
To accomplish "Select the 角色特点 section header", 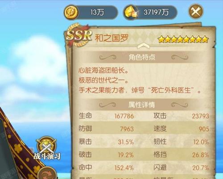I will click(142, 57).
